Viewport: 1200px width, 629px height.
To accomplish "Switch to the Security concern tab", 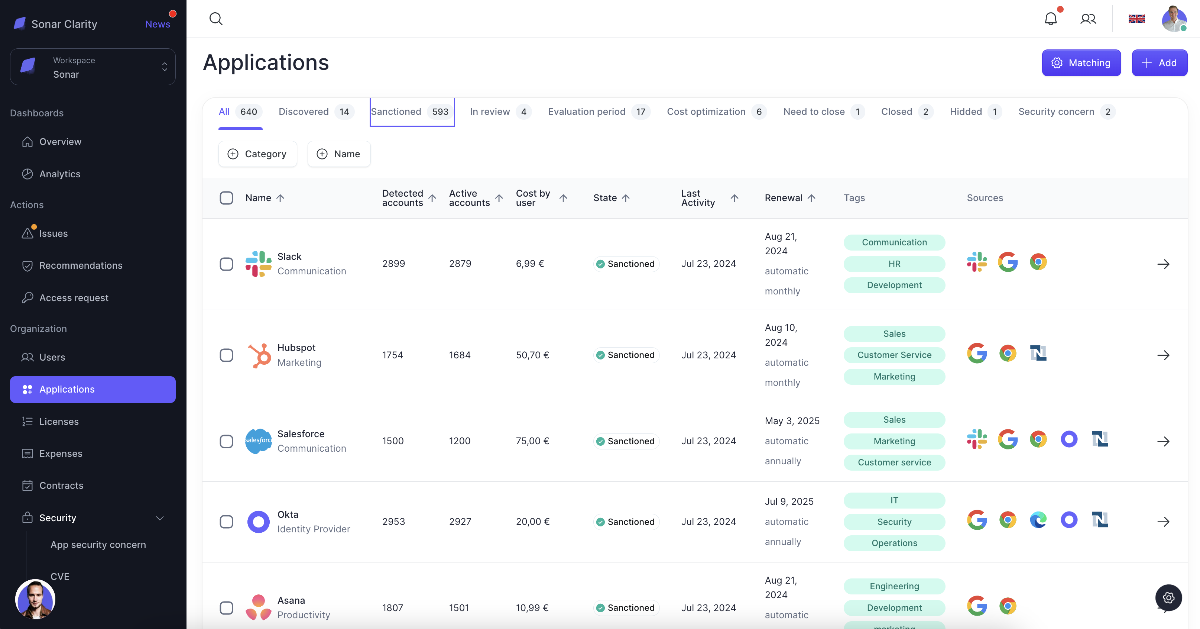I will point(1067,112).
